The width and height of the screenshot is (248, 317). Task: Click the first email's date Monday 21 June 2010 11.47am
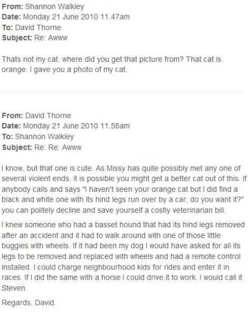[77, 17]
